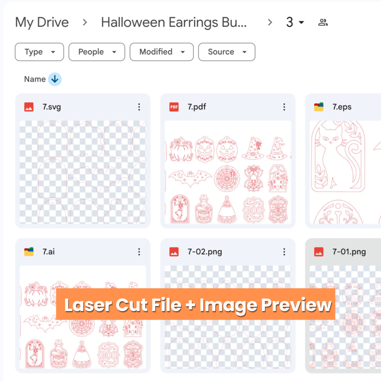This screenshot has width=381, height=381.
Task: Open the 7.ai thumbnail preview
Action: click(83, 317)
